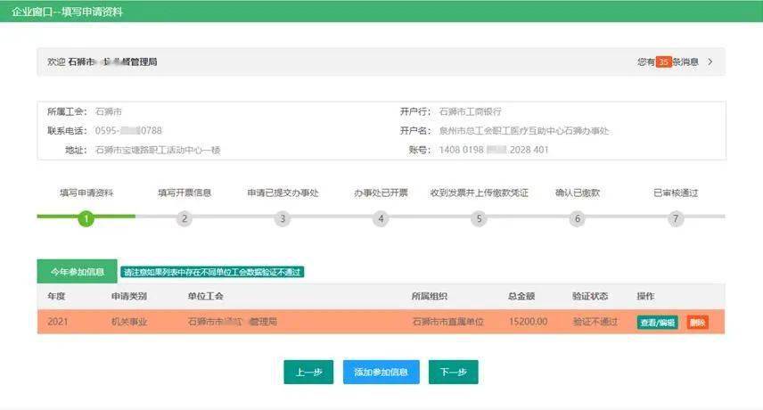Image resolution: width=763 pixels, height=410 pixels.
Task: Click the 您有35条消息 notification link
Action: [x=668, y=61]
